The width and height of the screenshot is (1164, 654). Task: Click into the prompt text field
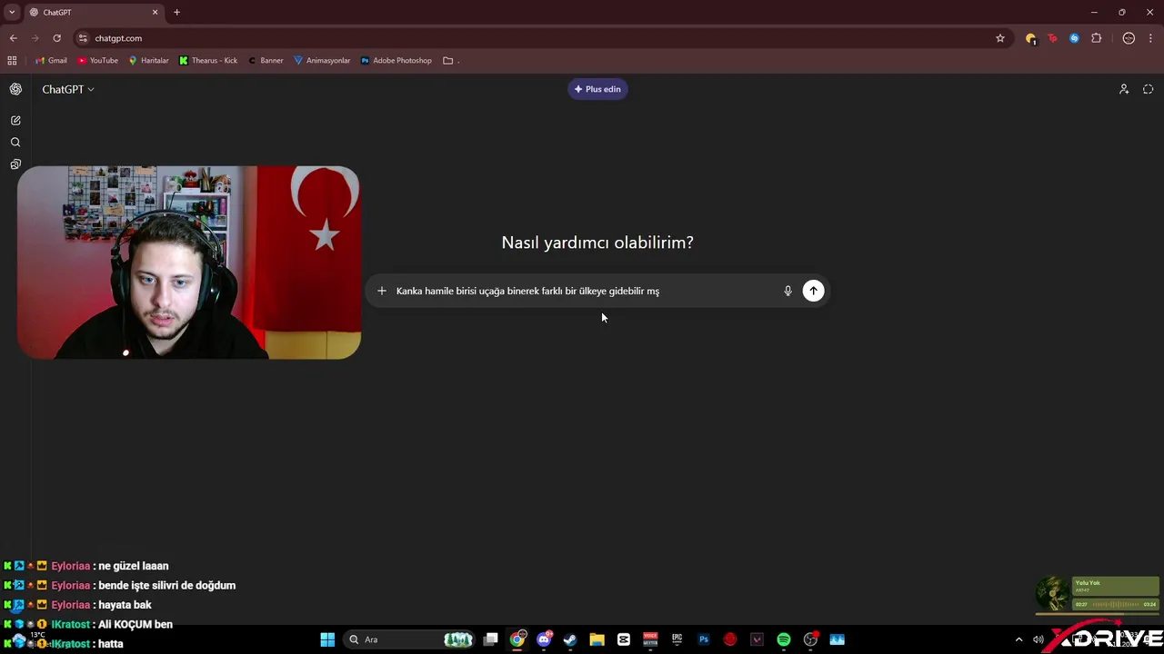(x=584, y=291)
